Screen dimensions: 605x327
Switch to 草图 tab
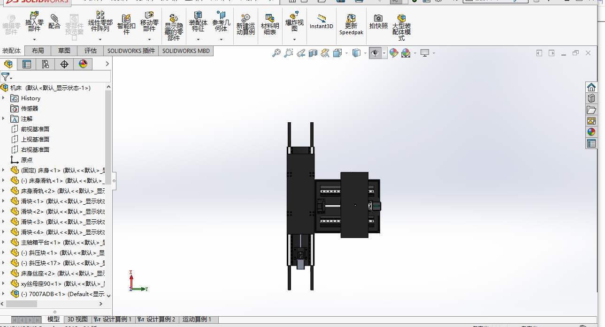coord(64,51)
